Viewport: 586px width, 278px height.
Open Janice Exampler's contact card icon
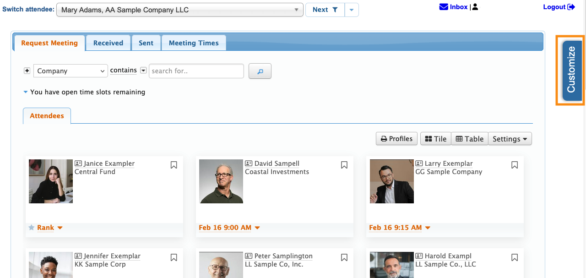point(78,164)
